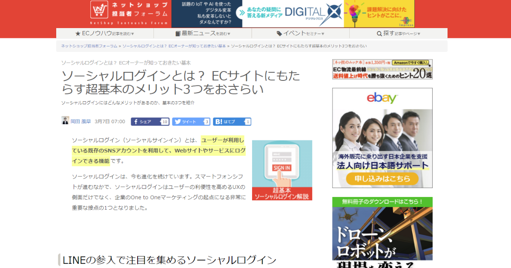Click the 無料冊子のダウンロードはこちら banner header

[x=382, y=202]
